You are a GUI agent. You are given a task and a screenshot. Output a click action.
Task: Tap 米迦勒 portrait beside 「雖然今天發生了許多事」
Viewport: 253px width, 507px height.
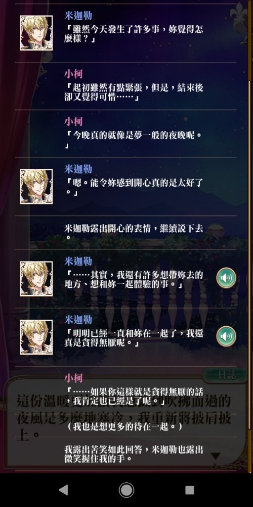[36, 33]
